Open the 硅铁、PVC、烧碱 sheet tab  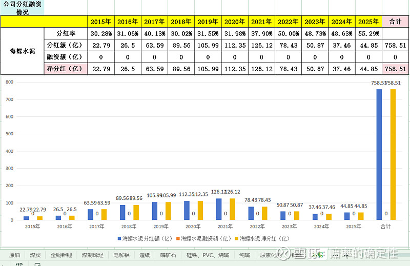(x=208, y=255)
